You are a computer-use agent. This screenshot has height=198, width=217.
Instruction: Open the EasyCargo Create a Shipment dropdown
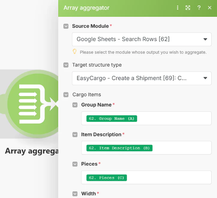(x=142, y=78)
